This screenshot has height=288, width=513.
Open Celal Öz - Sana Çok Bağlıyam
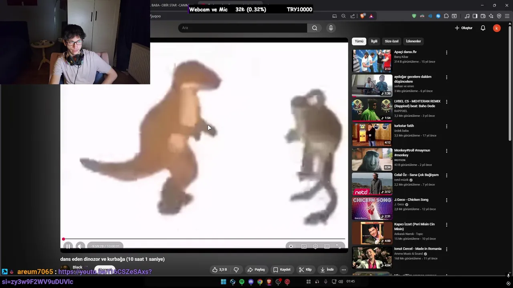click(x=416, y=175)
